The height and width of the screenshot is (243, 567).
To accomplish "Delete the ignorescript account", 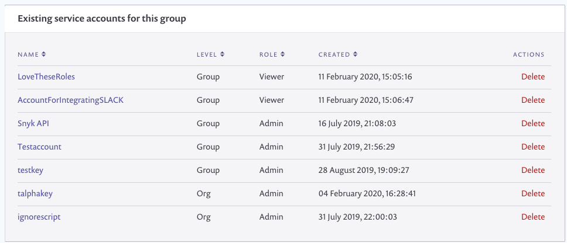I will point(532,217).
